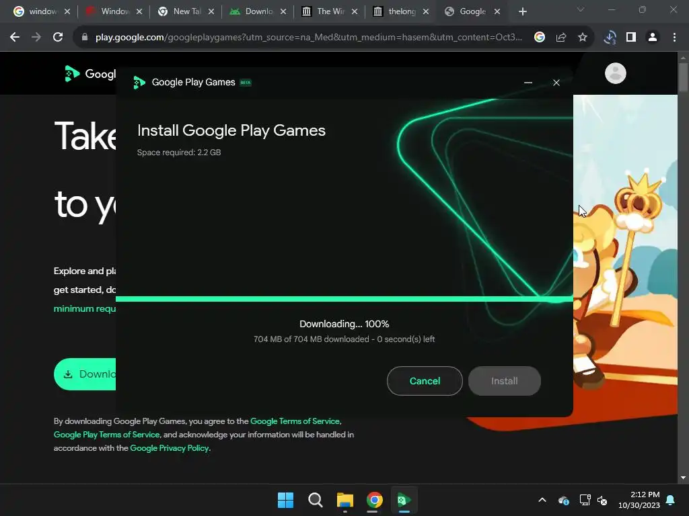The image size is (689, 516).
Task: Open the tab search dropdown chevron
Action: point(581,9)
